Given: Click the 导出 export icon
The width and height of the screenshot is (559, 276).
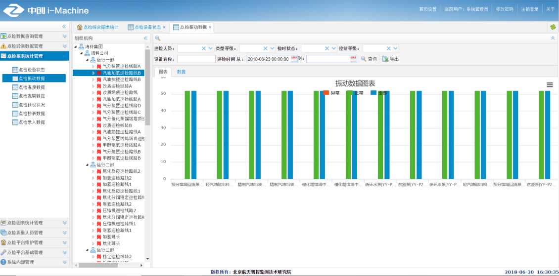Looking at the screenshot, I should [x=385, y=59].
